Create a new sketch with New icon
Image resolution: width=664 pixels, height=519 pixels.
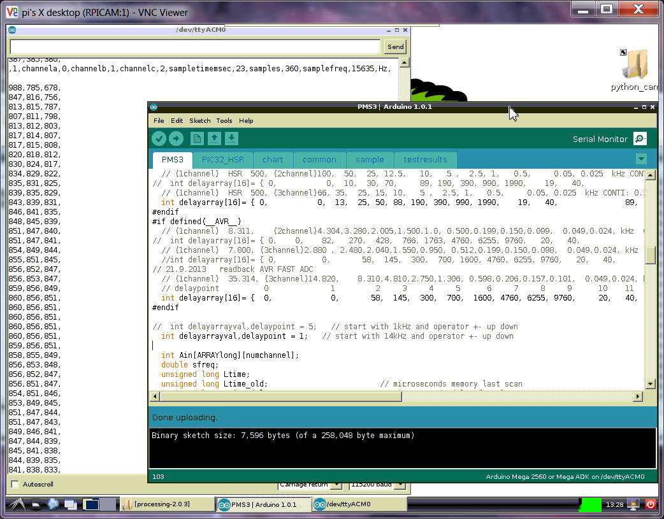pyautogui.click(x=197, y=139)
